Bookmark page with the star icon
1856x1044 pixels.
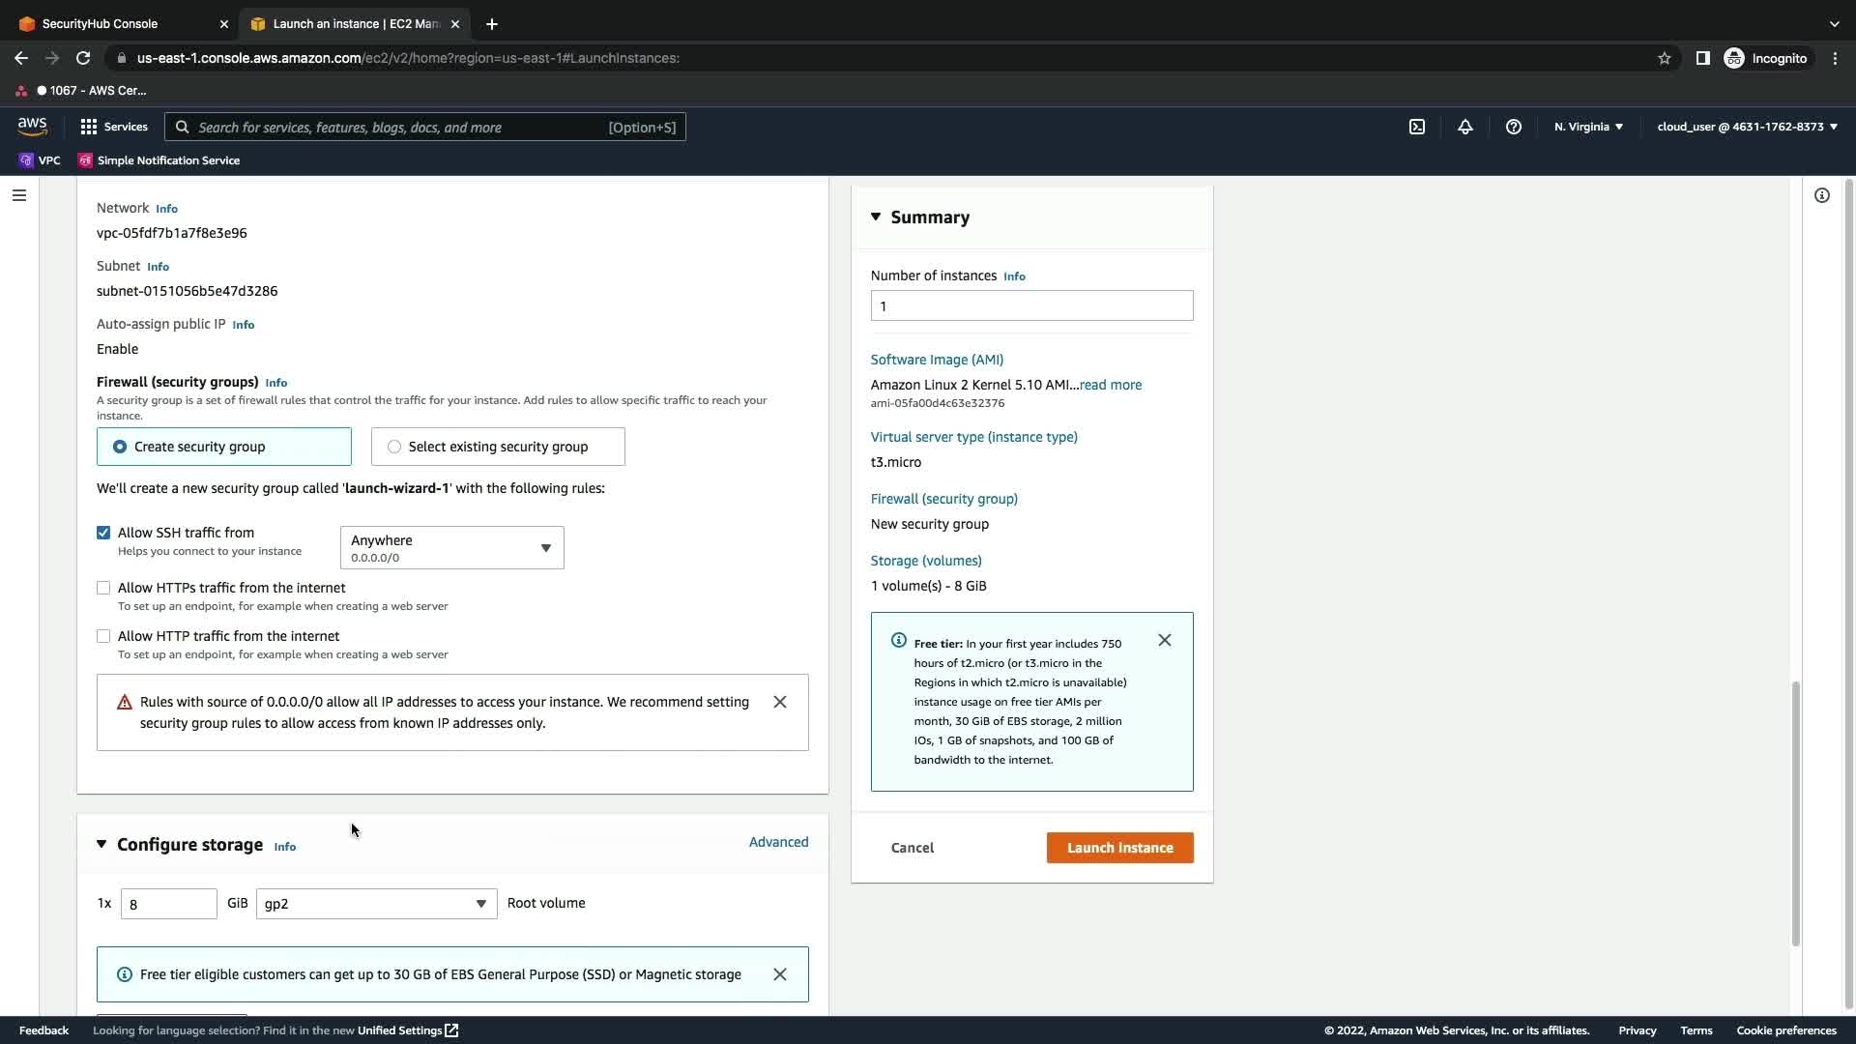point(1665,58)
